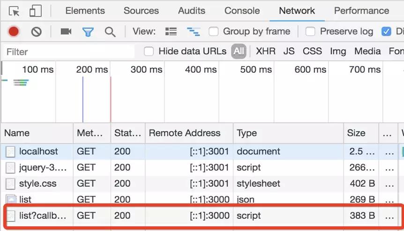The image size is (404, 231).
Task: Tick the Hide data URLs checkbox
Action: 149,51
